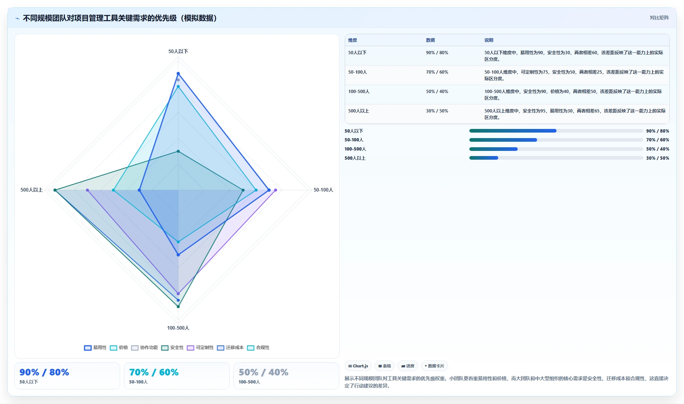Image resolution: width=684 pixels, height=404 pixels.
Task: Click the 表格 chip
Action: (x=384, y=366)
